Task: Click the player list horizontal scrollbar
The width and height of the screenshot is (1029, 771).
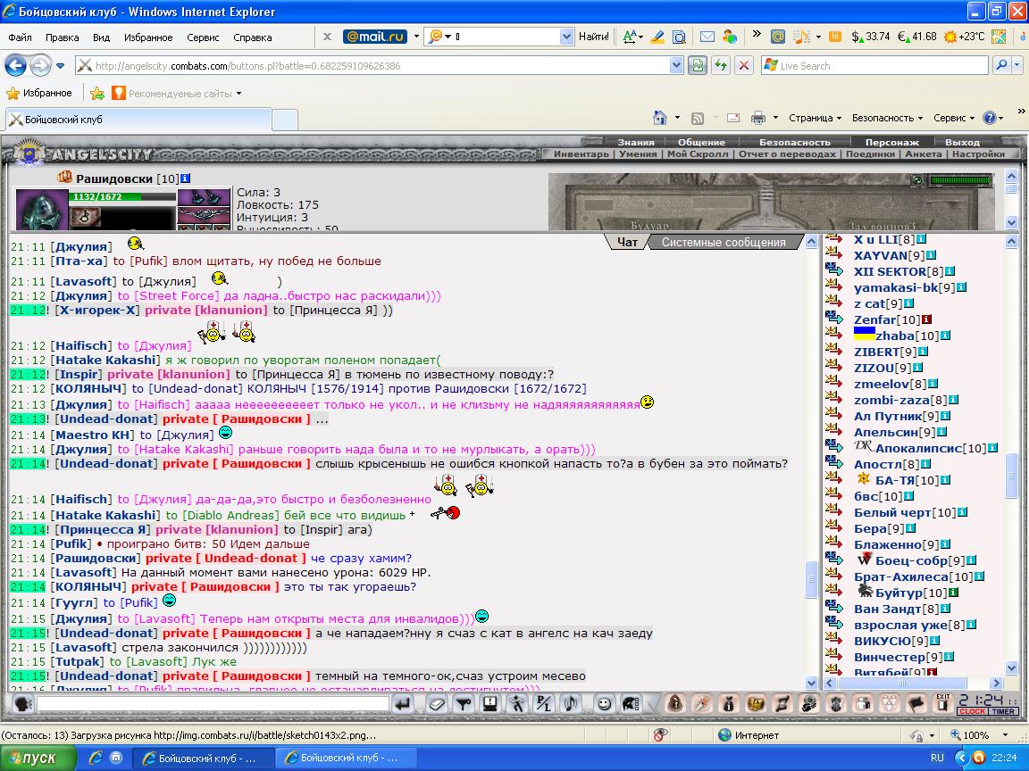Action: point(914,684)
